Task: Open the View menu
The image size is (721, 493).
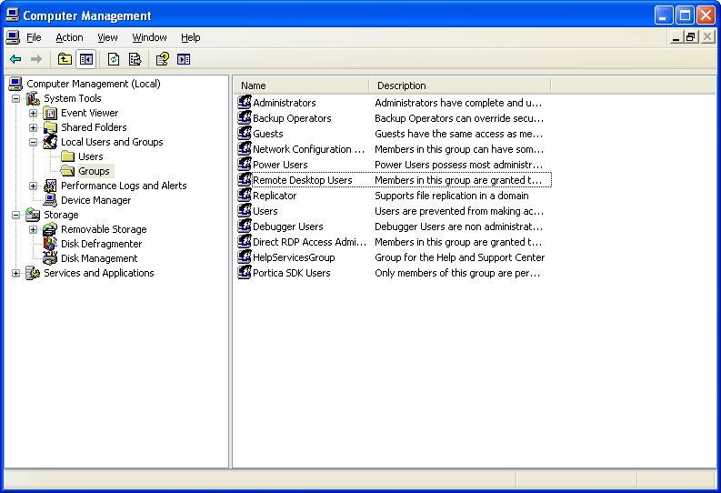Action: click(107, 37)
